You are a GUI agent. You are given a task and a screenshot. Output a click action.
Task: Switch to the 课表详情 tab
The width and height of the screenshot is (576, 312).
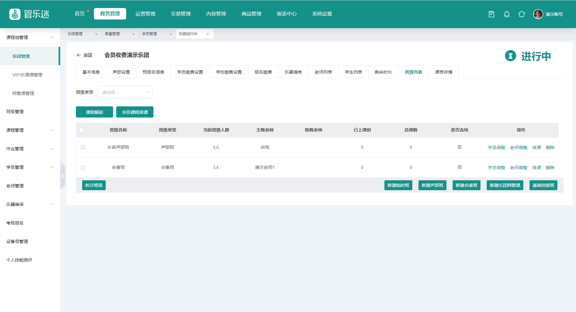click(443, 72)
